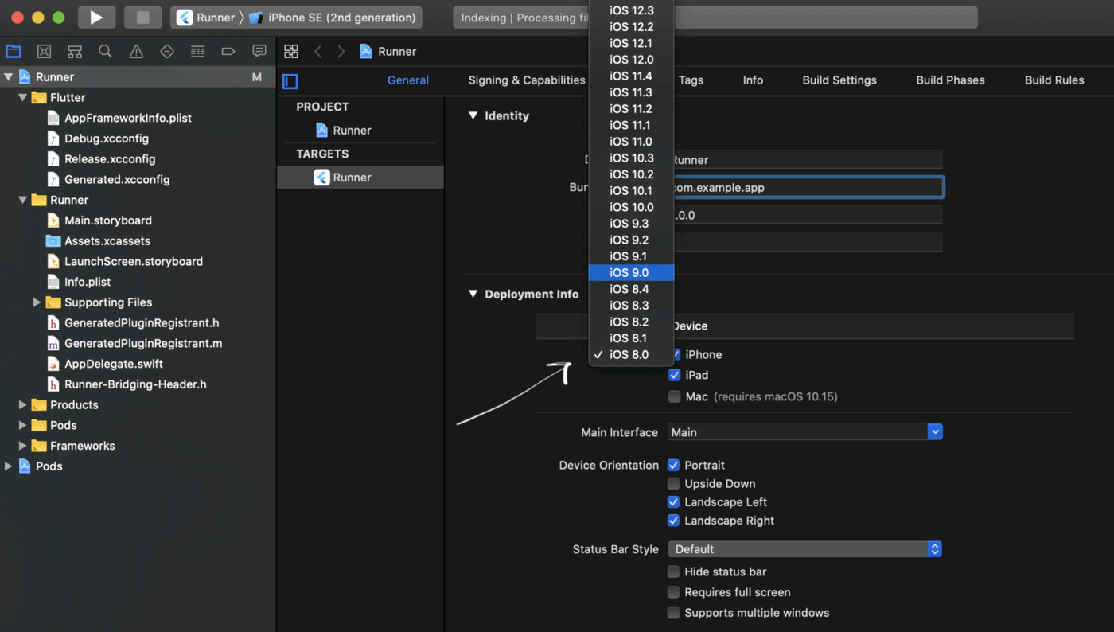
Task: Select iOS 12.3 deployment target
Action: (631, 10)
